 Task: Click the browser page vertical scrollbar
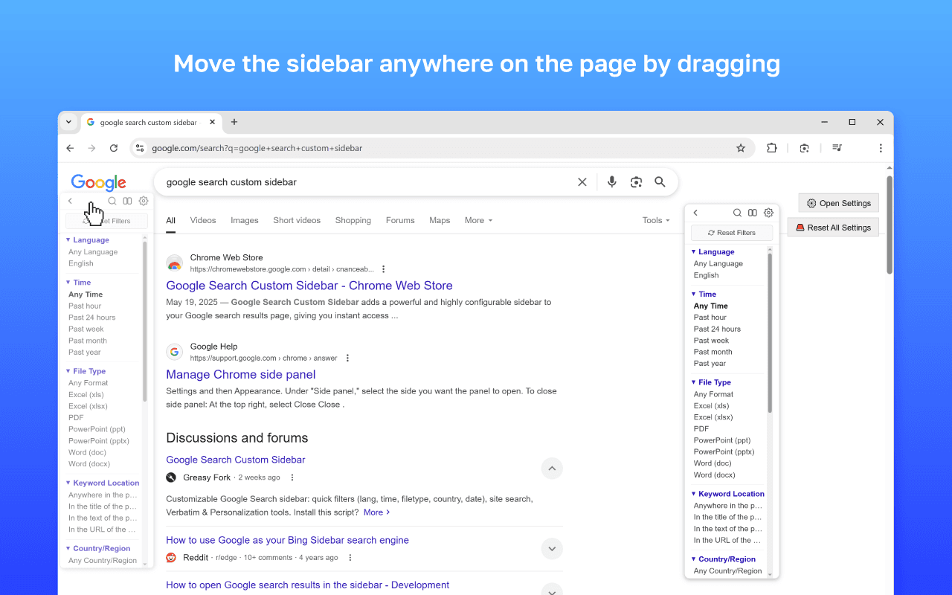[x=890, y=225]
